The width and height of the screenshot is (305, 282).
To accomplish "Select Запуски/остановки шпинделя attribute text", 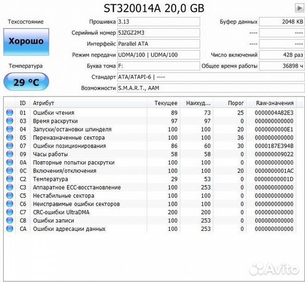I will [72, 129].
